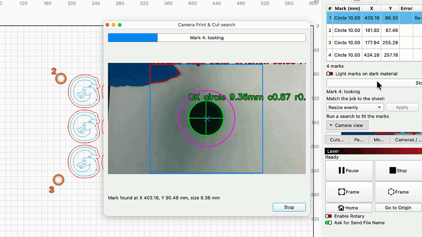Click the Y value 257.18 cell
Image resolution: width=422 pixels, height=237 pixels.
pyautogui.click(x=391, y=55)
